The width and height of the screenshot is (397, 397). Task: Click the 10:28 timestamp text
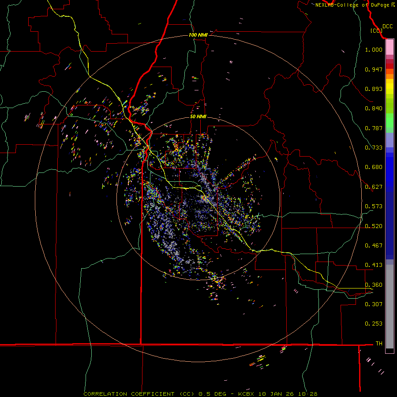pos(308,394)
